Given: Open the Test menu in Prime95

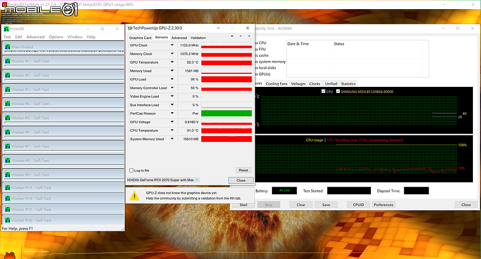Looking at the screenshot, I should click(7, 37).
